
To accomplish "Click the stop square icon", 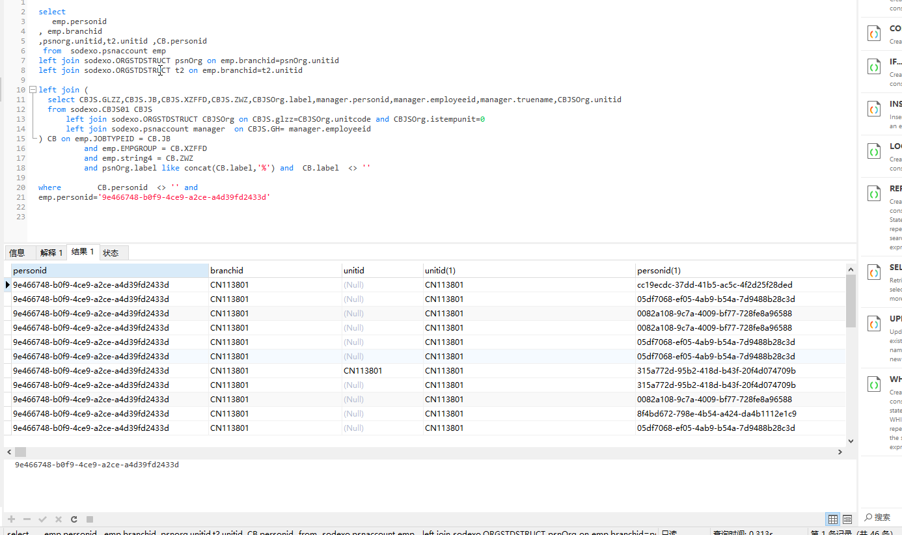I will click(90, 519).
